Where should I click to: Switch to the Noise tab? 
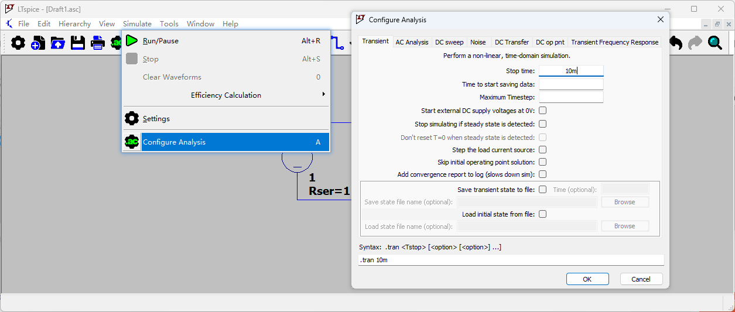478,42
